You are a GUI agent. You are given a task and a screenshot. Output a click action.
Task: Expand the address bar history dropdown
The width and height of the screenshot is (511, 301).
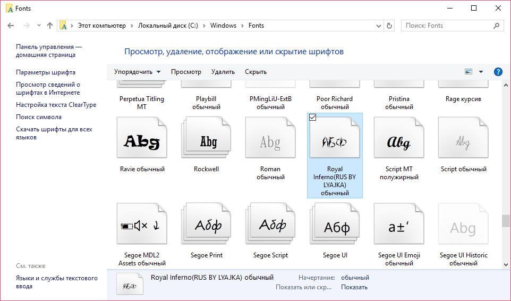379,26
